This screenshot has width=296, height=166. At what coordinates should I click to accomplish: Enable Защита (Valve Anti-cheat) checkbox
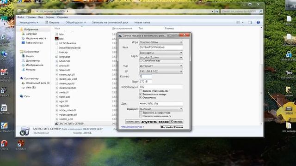click(x=141, y=91)
